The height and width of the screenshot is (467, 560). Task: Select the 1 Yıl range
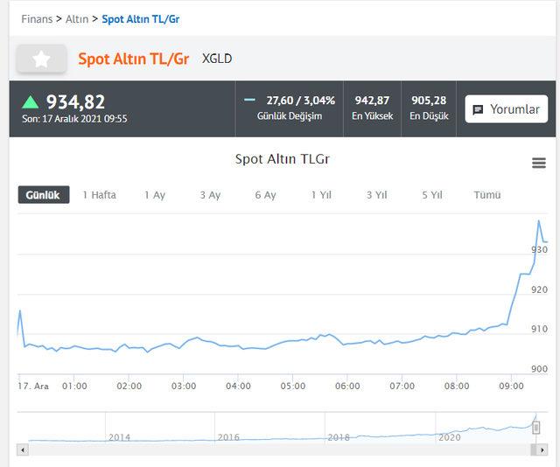click(x=321, y=195)
